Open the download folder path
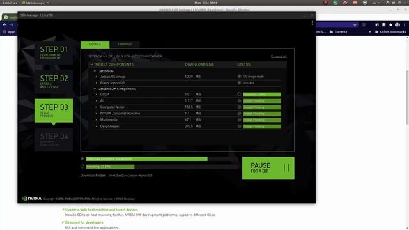This screenshot has height=230, width=409. tap(130, 176)
